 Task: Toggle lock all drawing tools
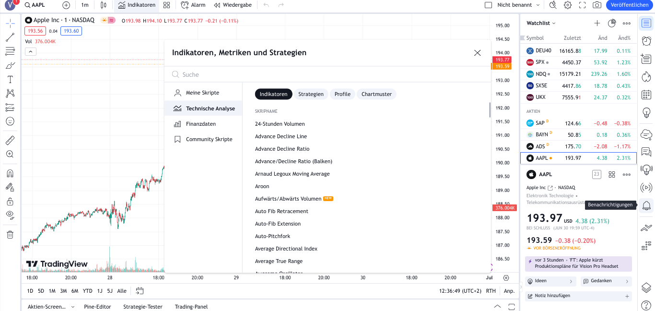pyautogui.click(x=10, y=201)
